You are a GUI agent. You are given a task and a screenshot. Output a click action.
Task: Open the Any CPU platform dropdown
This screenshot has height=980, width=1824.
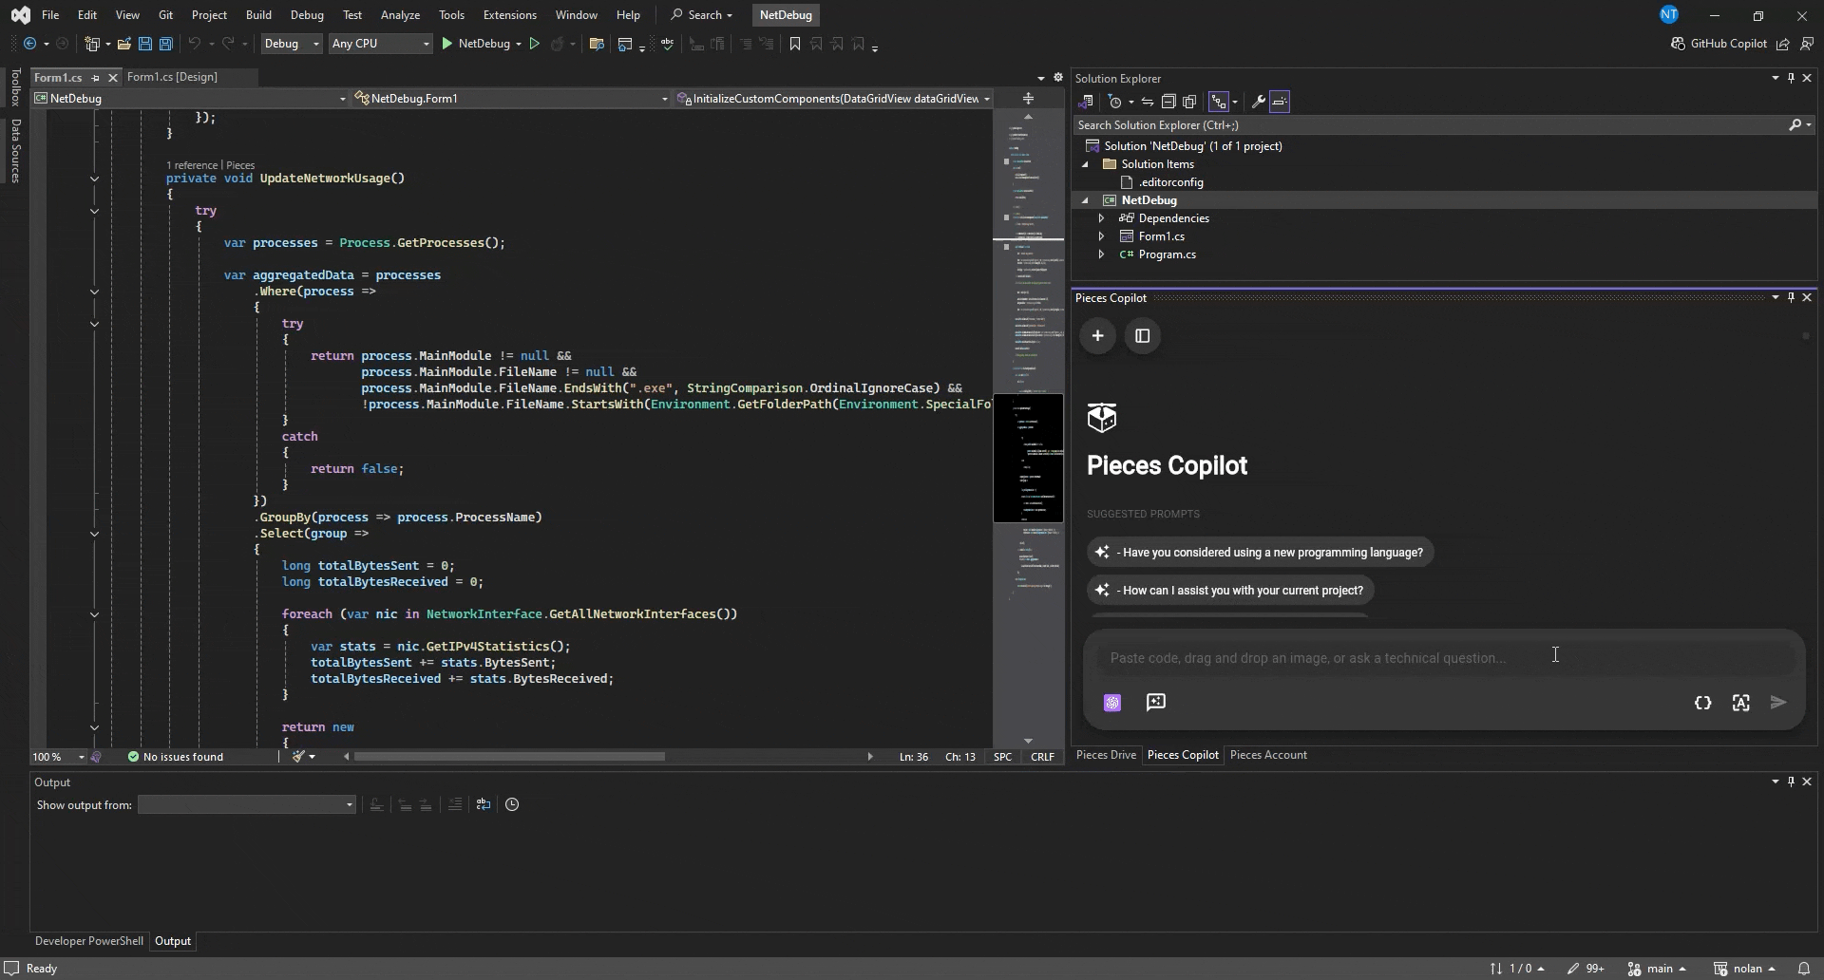click(380, 44)
